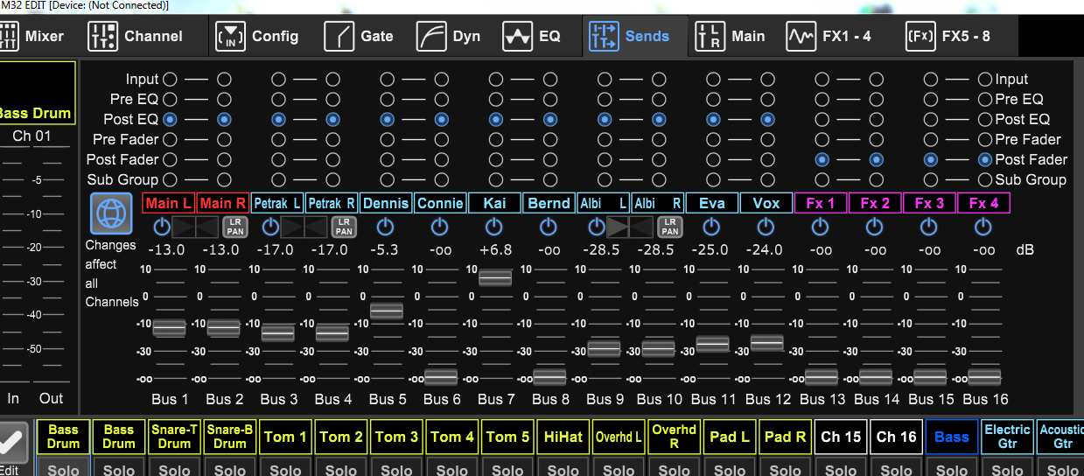Switch to the Channel tab
The height and width of the screenshot is (476, 1084).
[x=136, y=37]
